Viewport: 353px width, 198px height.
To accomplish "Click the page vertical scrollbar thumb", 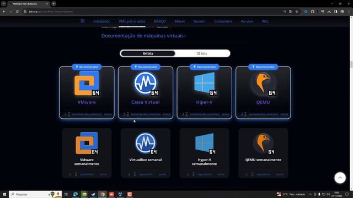I will pos(351,64).
